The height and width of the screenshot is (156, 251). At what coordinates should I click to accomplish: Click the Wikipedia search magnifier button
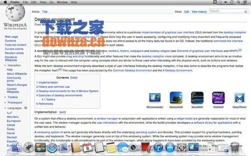[246, 12]
